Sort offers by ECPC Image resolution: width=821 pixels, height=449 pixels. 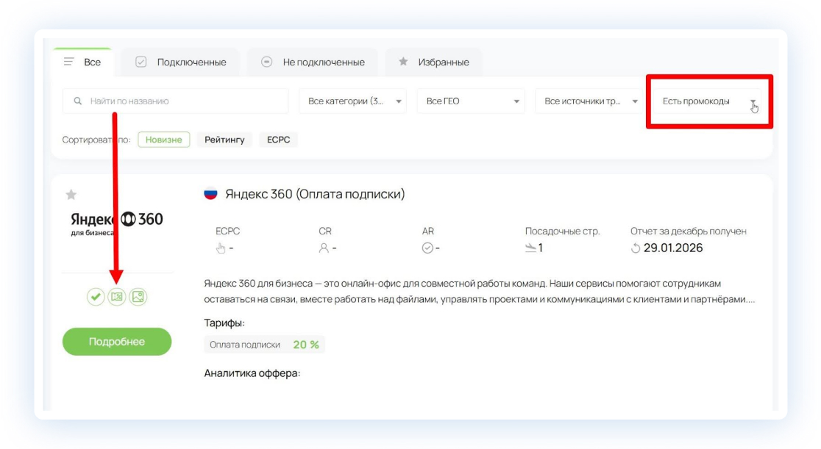point(279,140)
